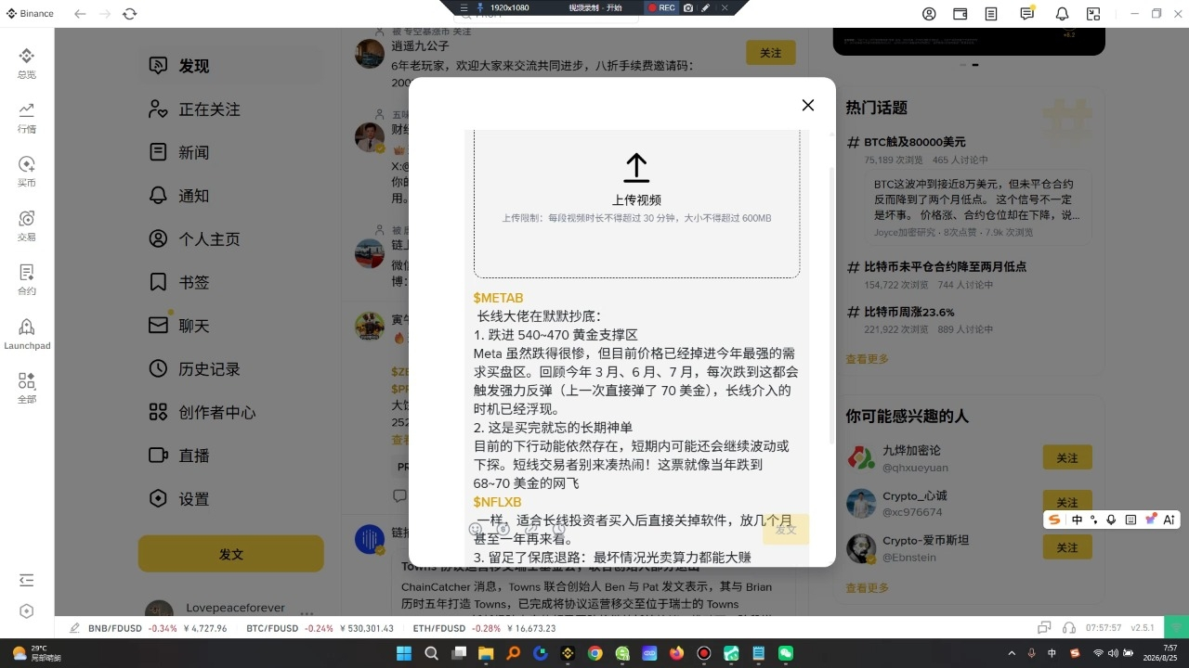The image size is (1189, 668).
Task: Refresh the Binance page
Action: point(130,14)
